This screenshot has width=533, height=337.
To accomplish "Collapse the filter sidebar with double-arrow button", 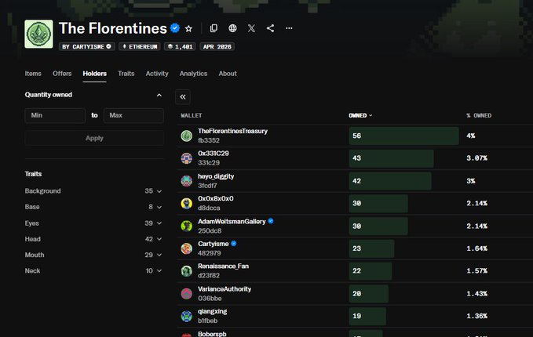I will 183,97.
